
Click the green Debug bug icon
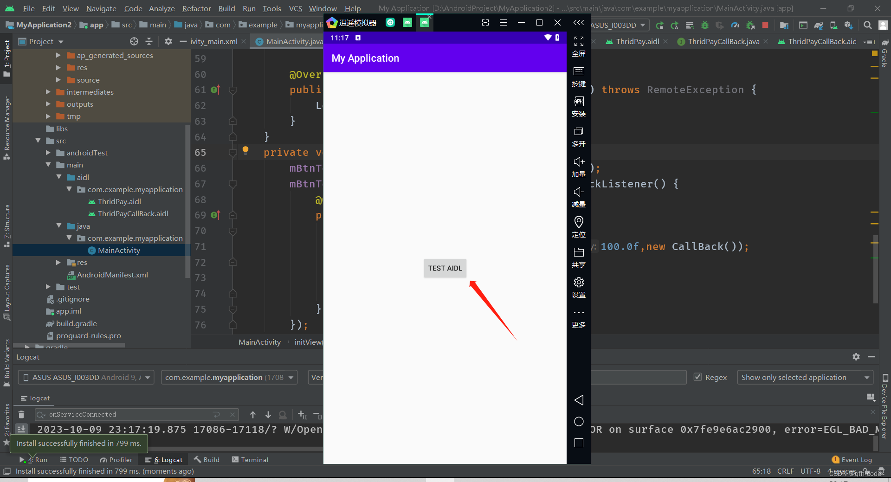tap(705, 26)
